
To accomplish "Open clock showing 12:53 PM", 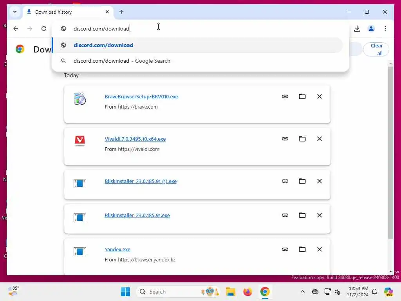I will pos(358,292).
